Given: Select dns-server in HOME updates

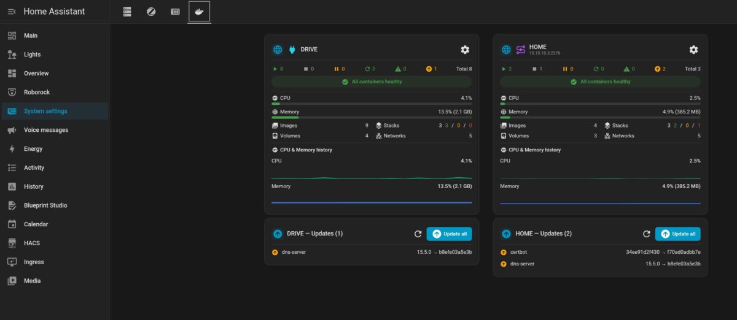Looking at the screenshot, I should coord(600,264).
